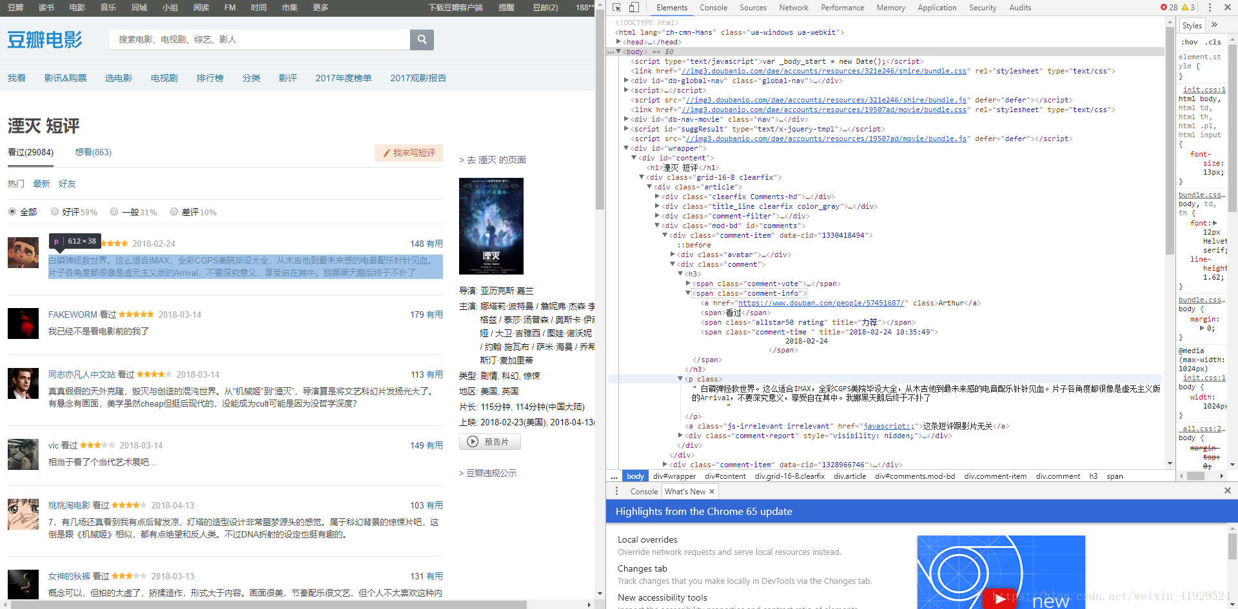This screenshot has width=1238, height=609.
Task: Open the Application panel tab
Action: pyautogui.click(x=937, y=8)
